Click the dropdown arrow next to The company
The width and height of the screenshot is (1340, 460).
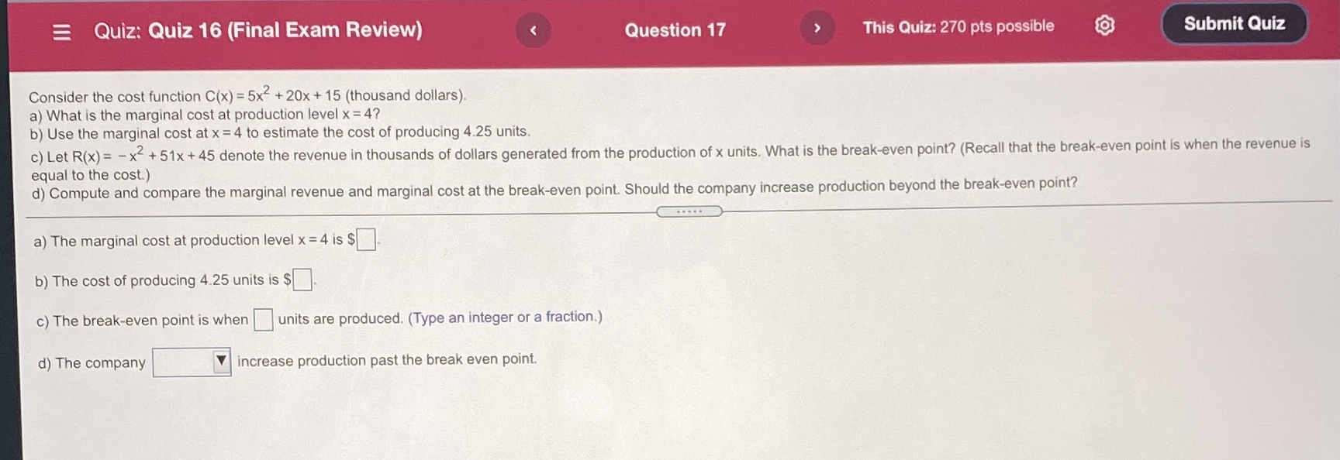click(222, 359)
